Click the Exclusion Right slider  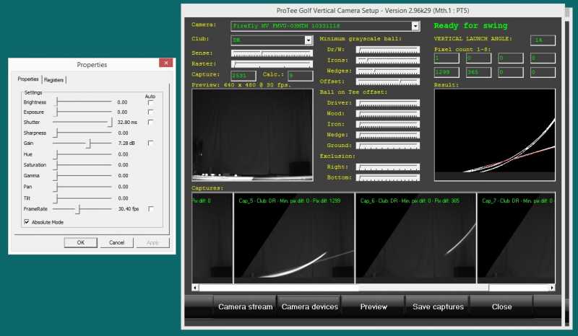point(388,167)
